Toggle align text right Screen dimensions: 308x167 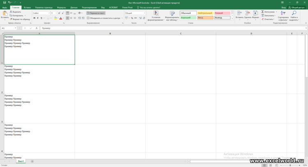click(x=75, y=18)
